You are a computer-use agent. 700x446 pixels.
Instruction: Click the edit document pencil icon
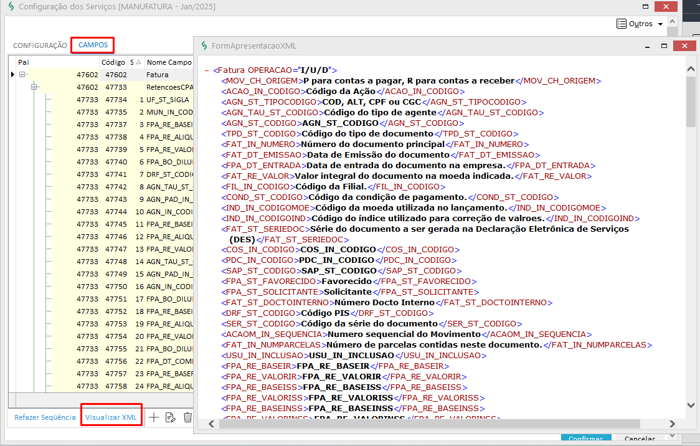coord(171,417)
